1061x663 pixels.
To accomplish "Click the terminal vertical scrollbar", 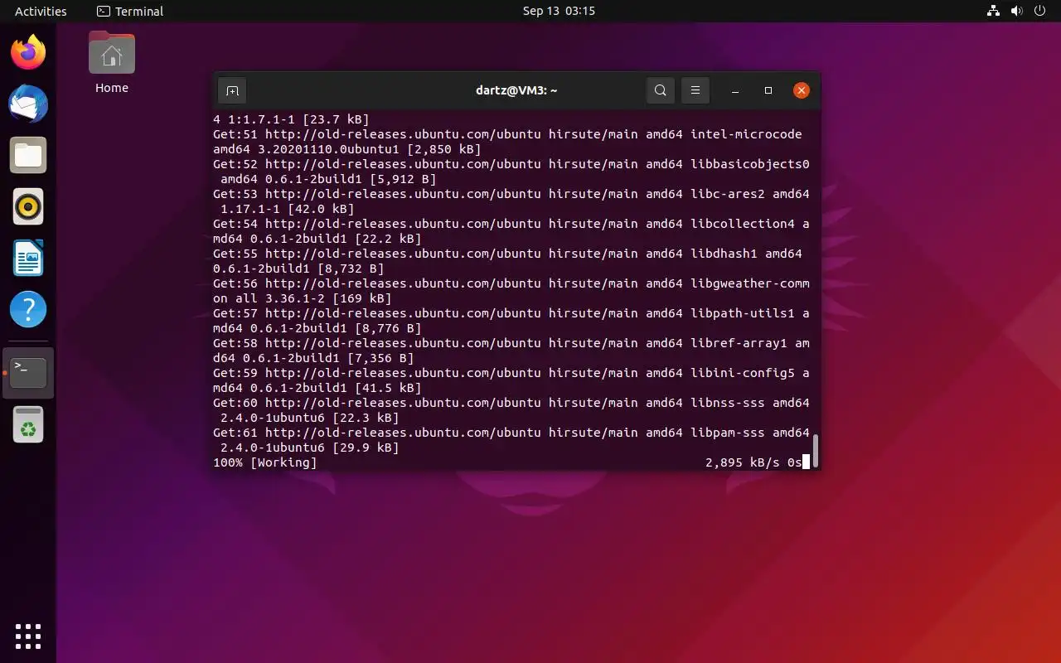I will pyautogui.click(x=816, y=451).
